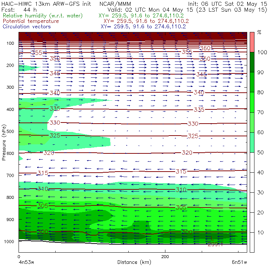
Task: Click the '0' distance axis label
Action: point(19,257)
